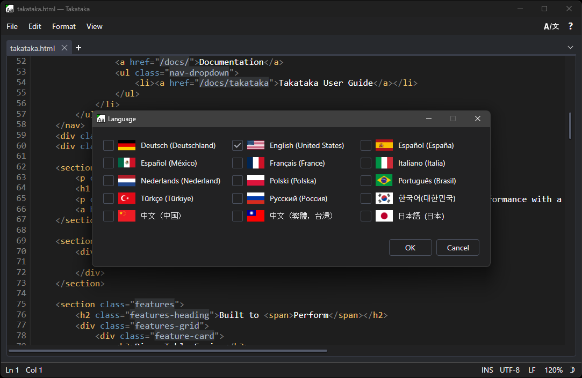Open the 120% zoom level selector

click(x=554, y=370)
